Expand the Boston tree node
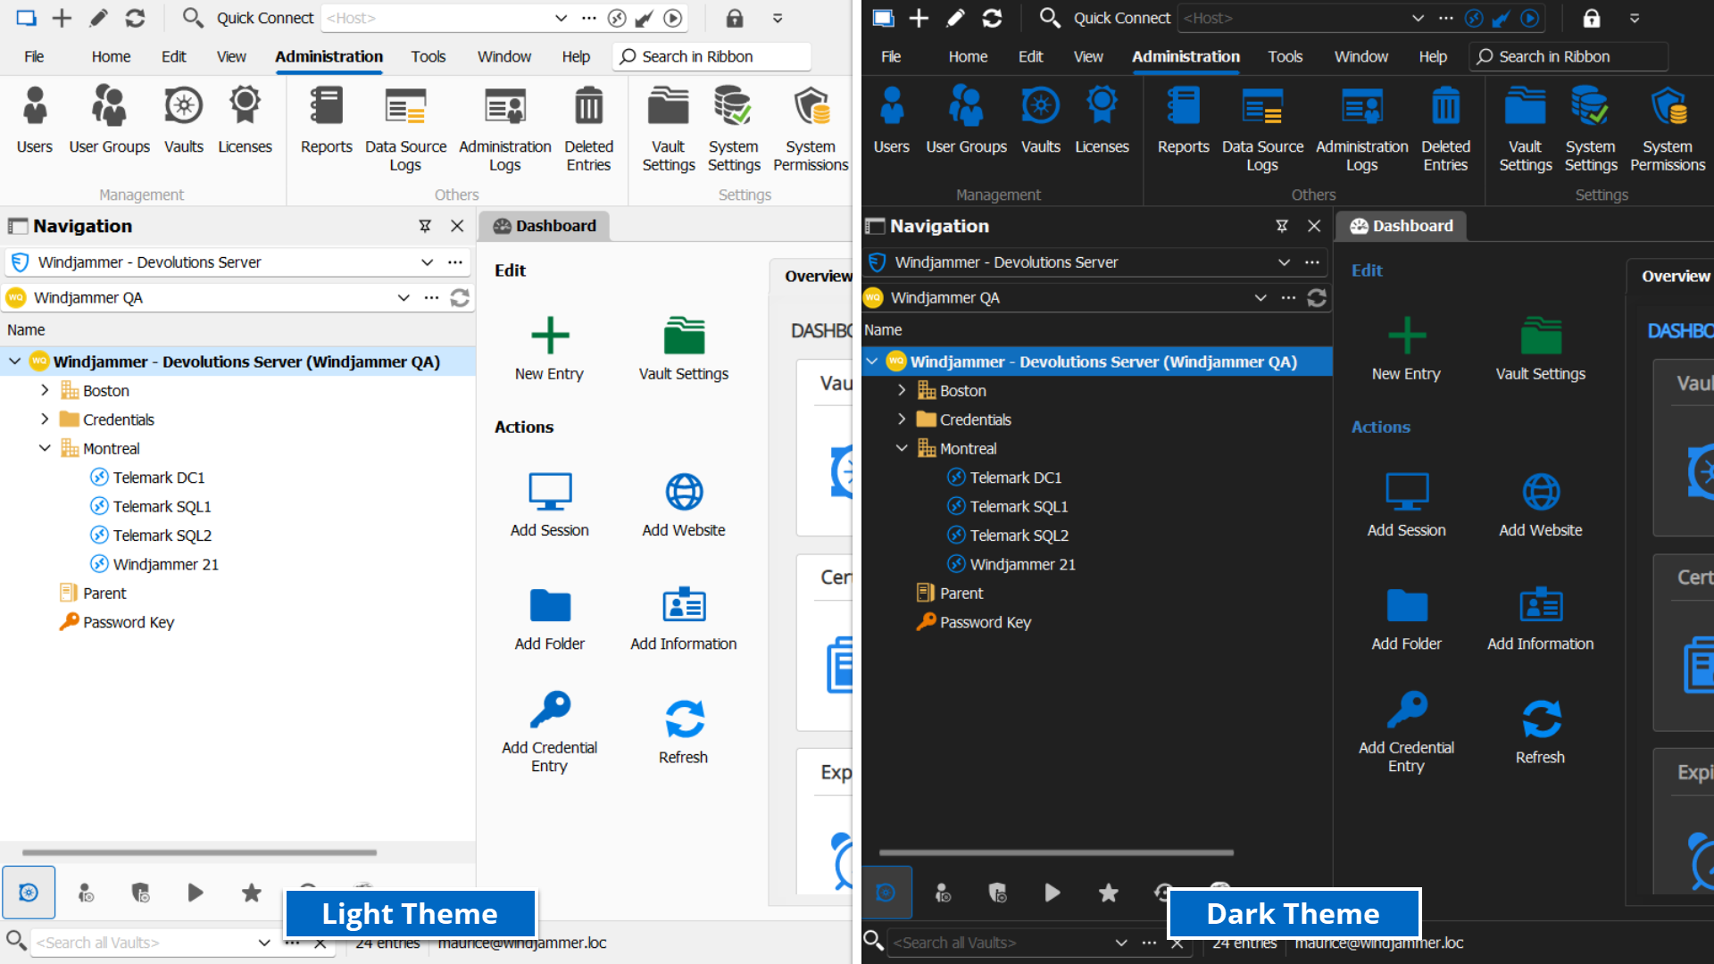Viewport: 1714px width, 964px height. [x=44, y=390]
